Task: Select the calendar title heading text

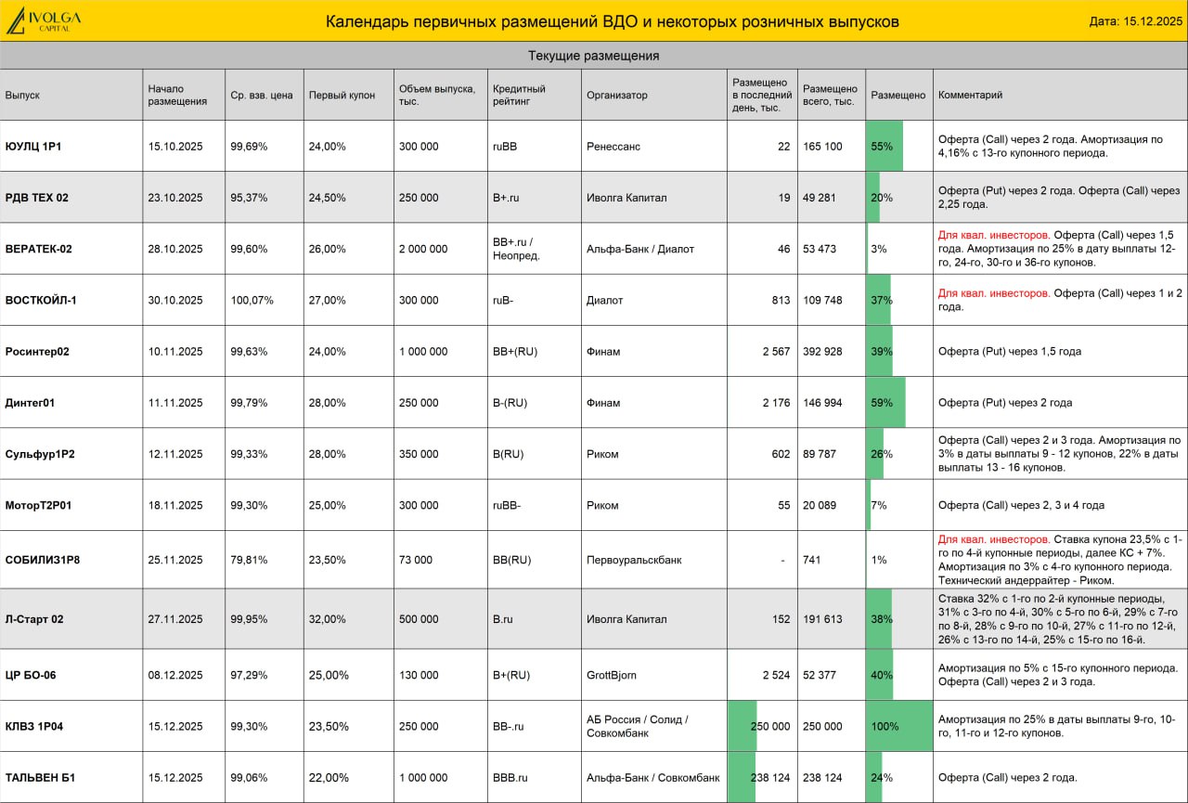Action: (x=612, y=22)
